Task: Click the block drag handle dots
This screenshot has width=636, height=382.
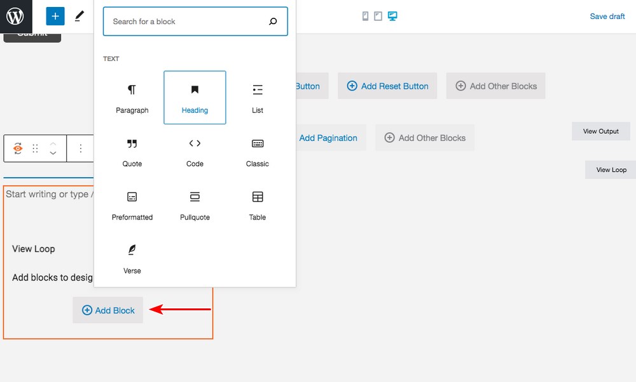Action: coord(35,148)
